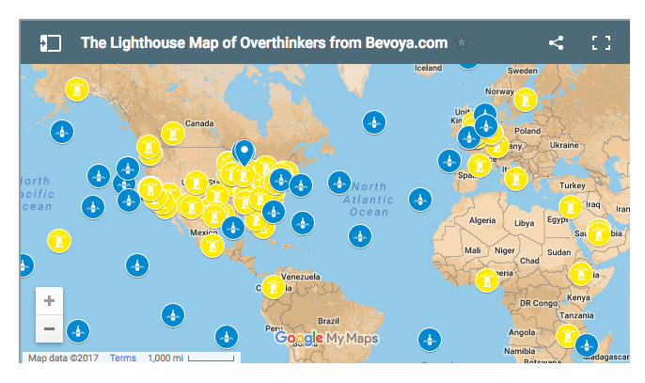Zoom in with the plus button
The image size is (645, 383).
pyautogui.click(x=49, y=301)
